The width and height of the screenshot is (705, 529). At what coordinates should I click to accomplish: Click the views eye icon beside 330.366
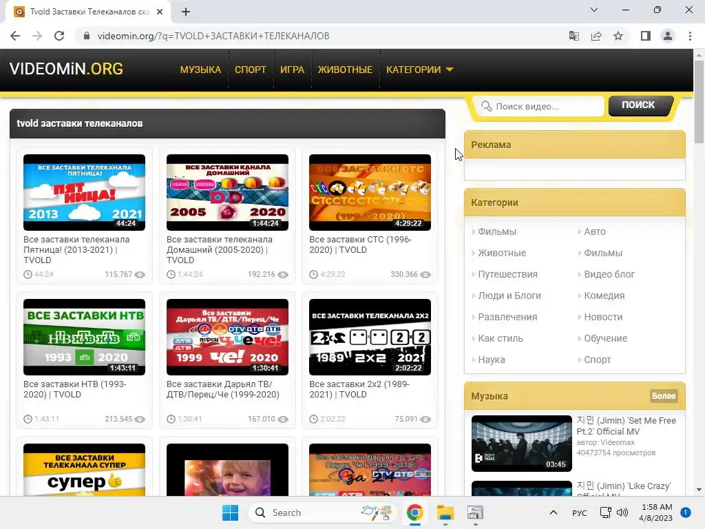pyautogui.click(x=425, y=275)
